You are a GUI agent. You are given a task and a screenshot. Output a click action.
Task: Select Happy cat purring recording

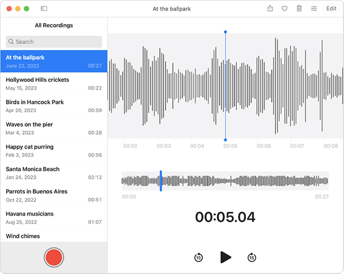(x=54, y=151)
